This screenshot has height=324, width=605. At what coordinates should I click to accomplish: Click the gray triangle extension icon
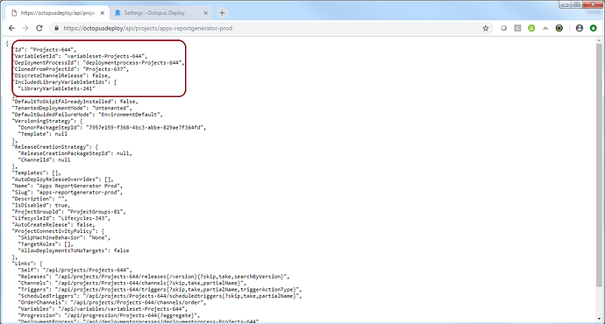tap(545, 28)
